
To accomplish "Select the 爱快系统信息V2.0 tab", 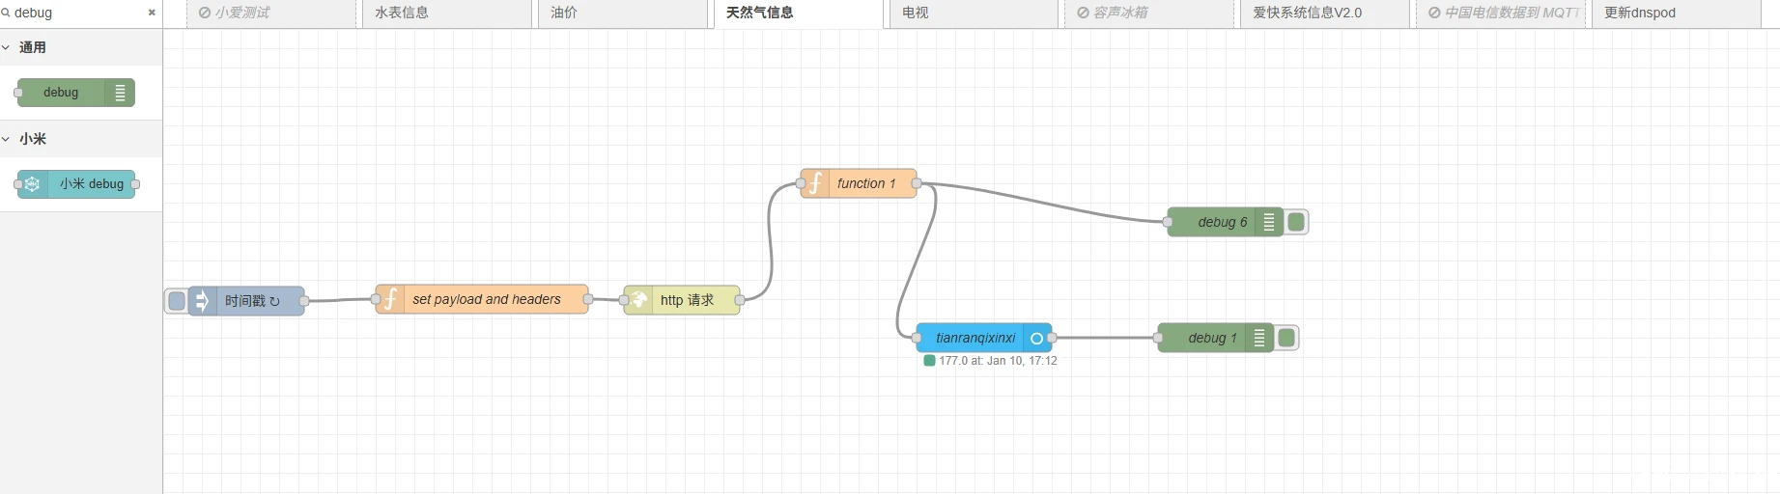I will pyautogui.click(x=1307, y=14).
